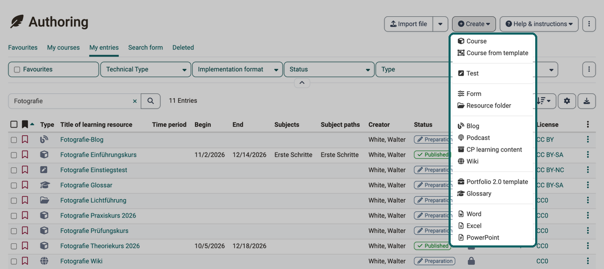
Task: Open the Fotografie Einführungskurs link
Action: tap(98, 155)
